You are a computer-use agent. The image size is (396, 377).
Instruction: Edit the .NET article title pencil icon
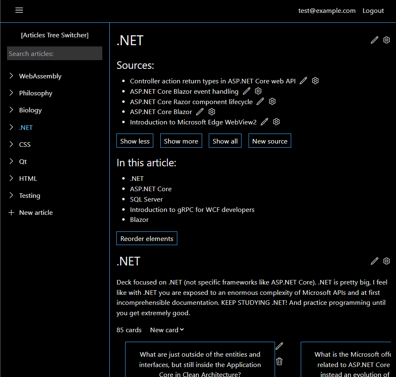point(374,40)
